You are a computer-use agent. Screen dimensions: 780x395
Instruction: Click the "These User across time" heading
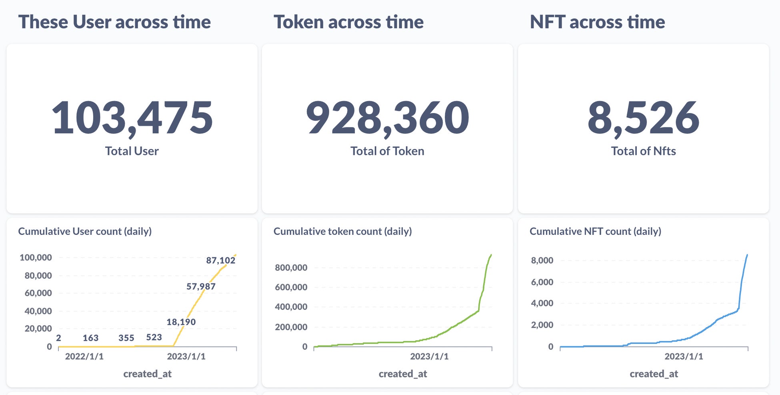(x=114, y=22)
